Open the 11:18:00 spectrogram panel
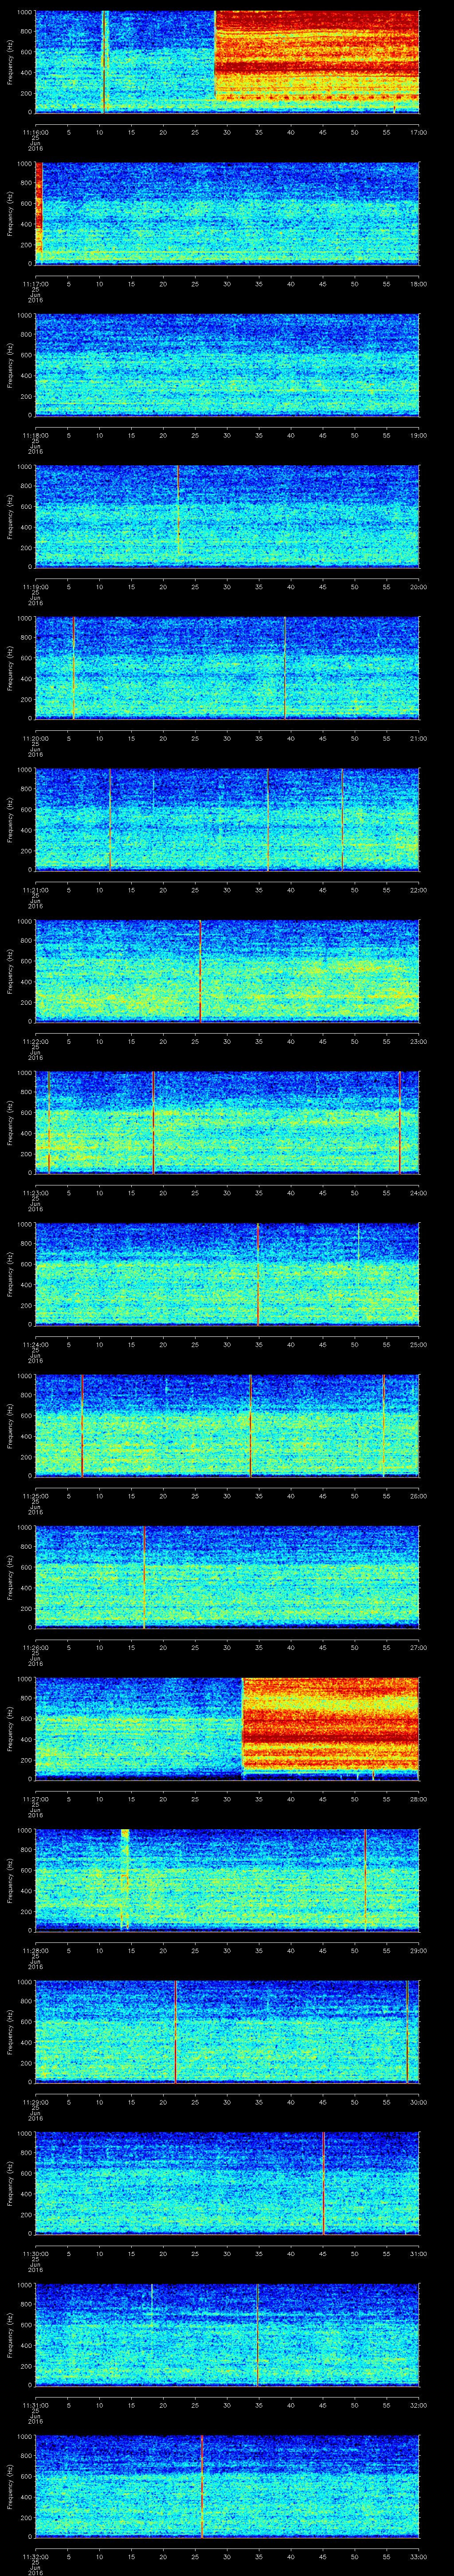Screen dimensions: 454x2576 (x=227, y=364)
